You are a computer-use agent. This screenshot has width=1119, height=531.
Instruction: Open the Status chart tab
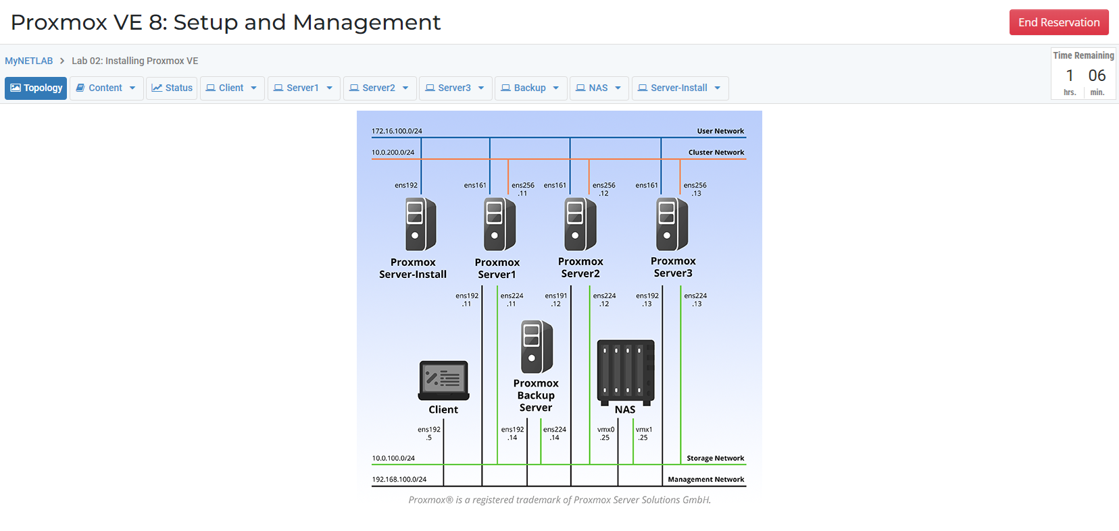click(x=172, y=88)
